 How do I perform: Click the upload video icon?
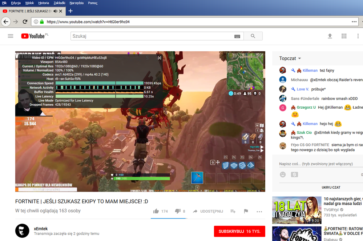[330, 36]
